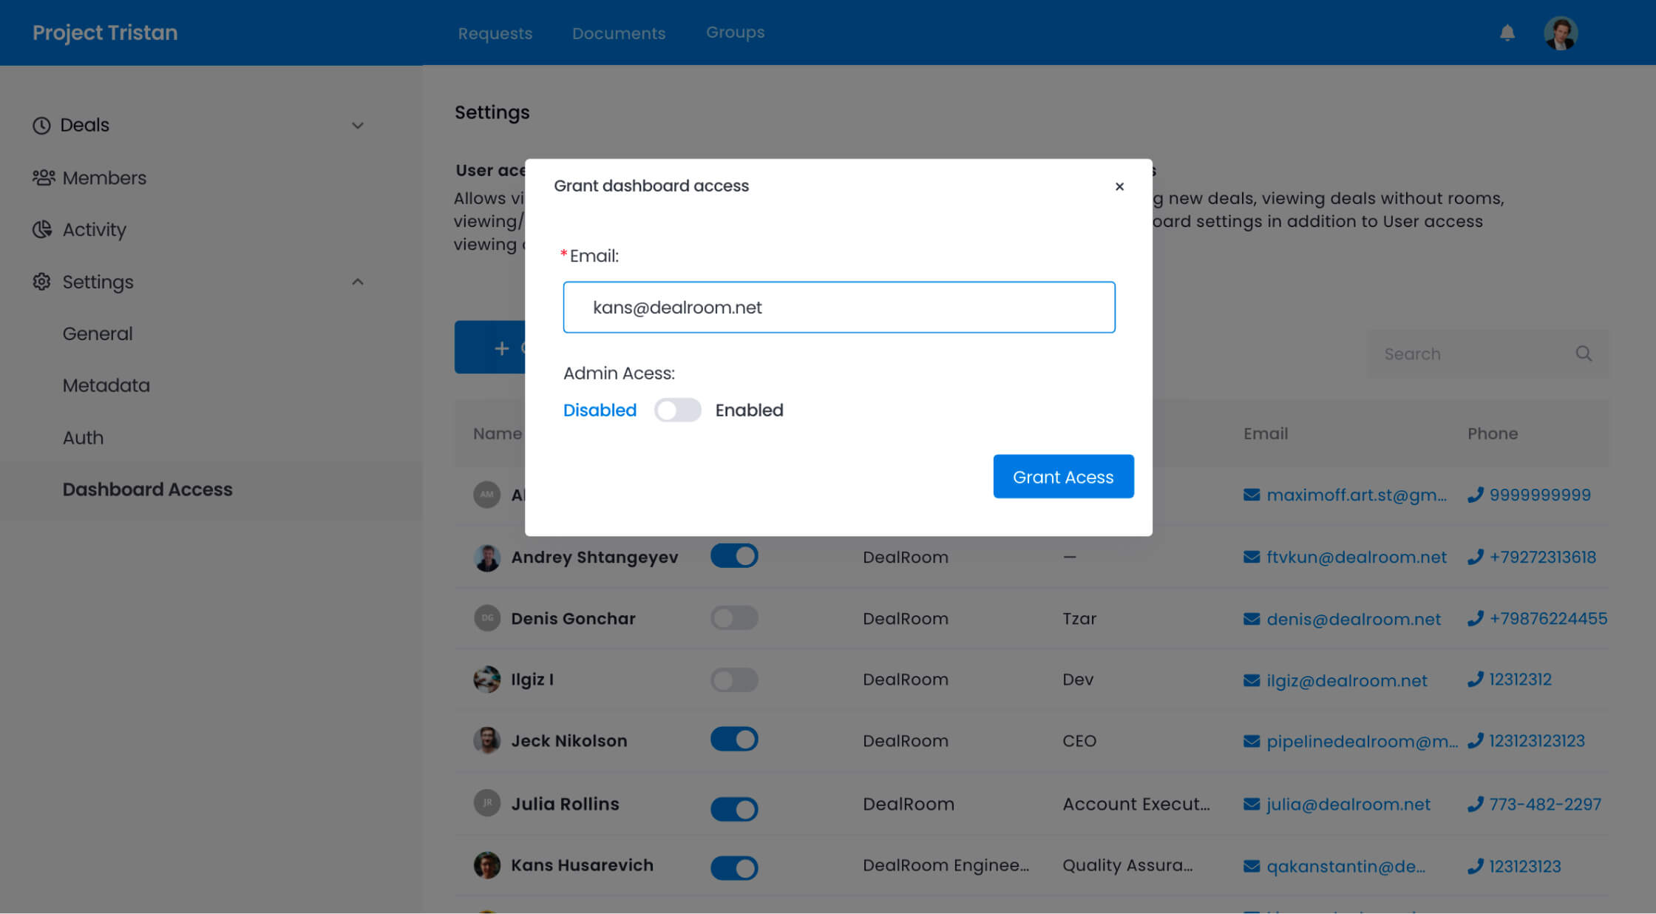The image size is (1656, 914).
Task: Click the notification bell icon
Action: (1507, 33)
